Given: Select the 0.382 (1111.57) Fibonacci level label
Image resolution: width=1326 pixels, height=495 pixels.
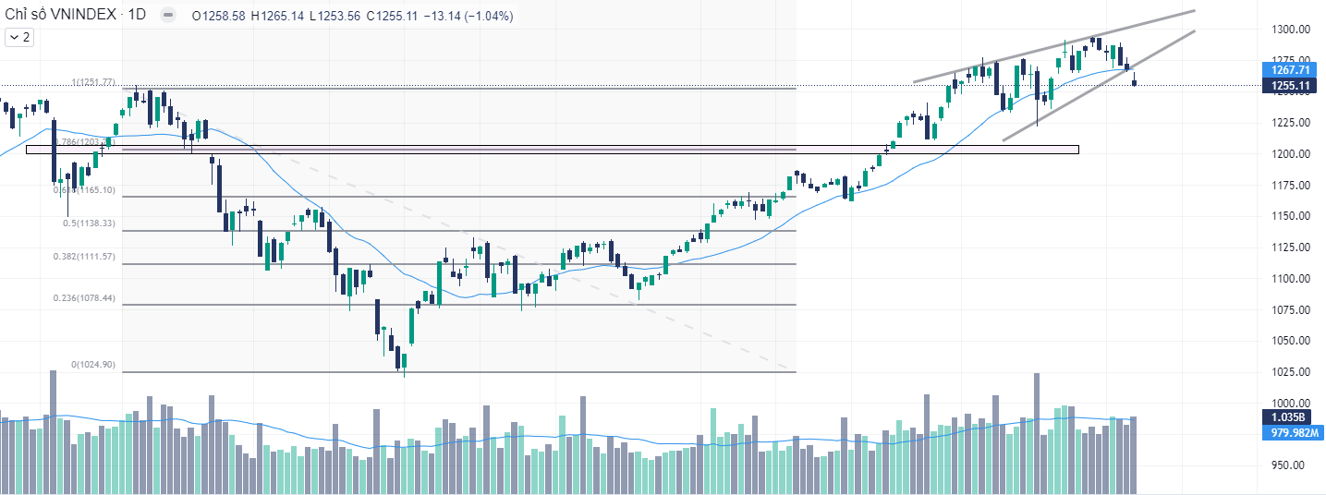Looking at the screenshot, I should point(83,257).
